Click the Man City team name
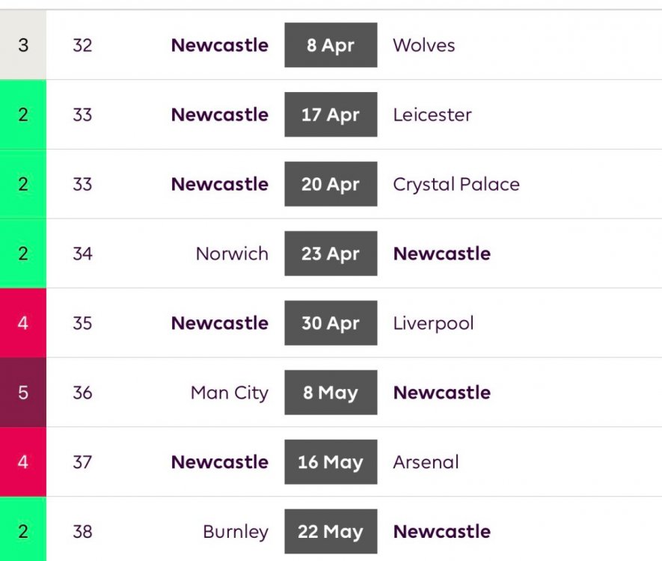 click(229, 393)
